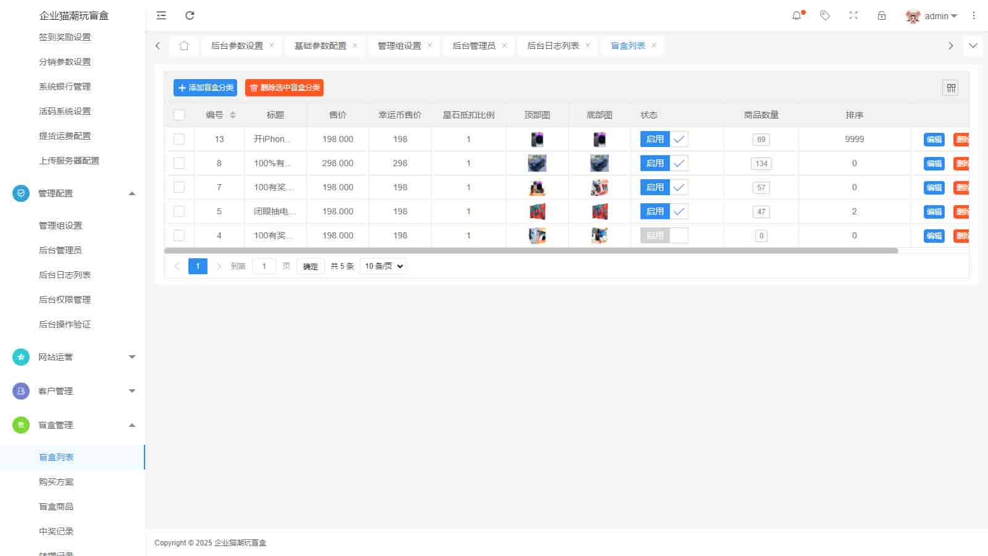Toggle status switch for row 4
Image resolution: width=988 pixels, height=556 pixels.
(x=664, y=235)
